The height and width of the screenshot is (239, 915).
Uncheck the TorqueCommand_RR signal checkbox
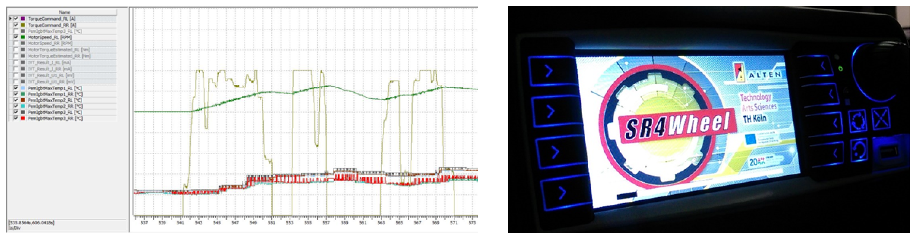click(x=16, y=25)
